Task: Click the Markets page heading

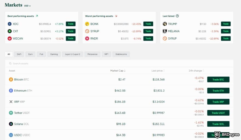Action: [13, 5]
